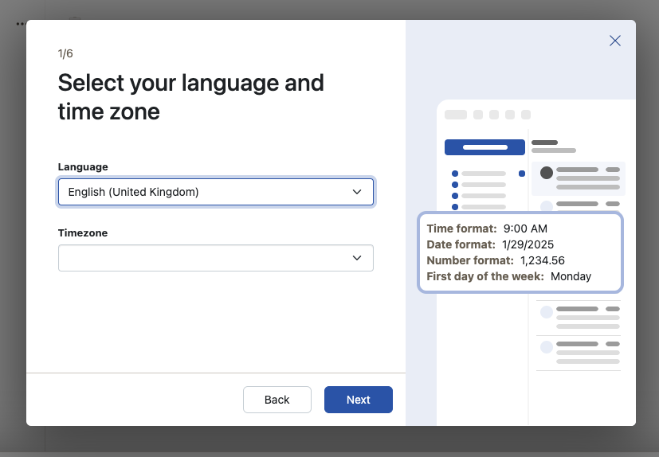Click the 1/6 step indicator
This screenshot has height=457, width=659.
[x=65, y=53]
